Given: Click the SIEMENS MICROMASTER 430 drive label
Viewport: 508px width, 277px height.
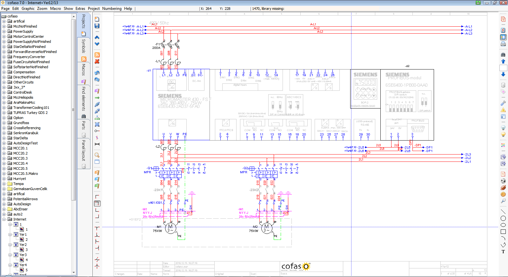Looking at the screenshot, I should click(184, 101).
